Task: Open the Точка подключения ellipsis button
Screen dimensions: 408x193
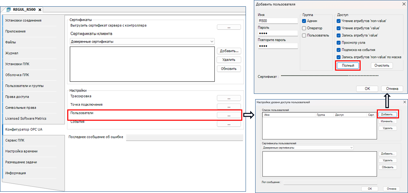Action: pyautogui.click(x=229, y=107)
